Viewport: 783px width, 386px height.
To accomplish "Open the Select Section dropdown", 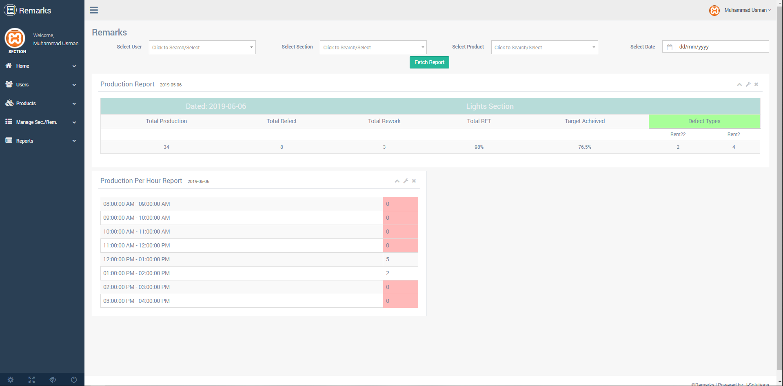I will pos(373,47).
